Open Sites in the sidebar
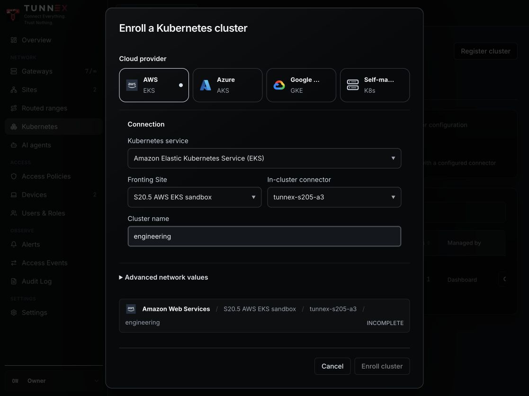 [x=54, y=89]
